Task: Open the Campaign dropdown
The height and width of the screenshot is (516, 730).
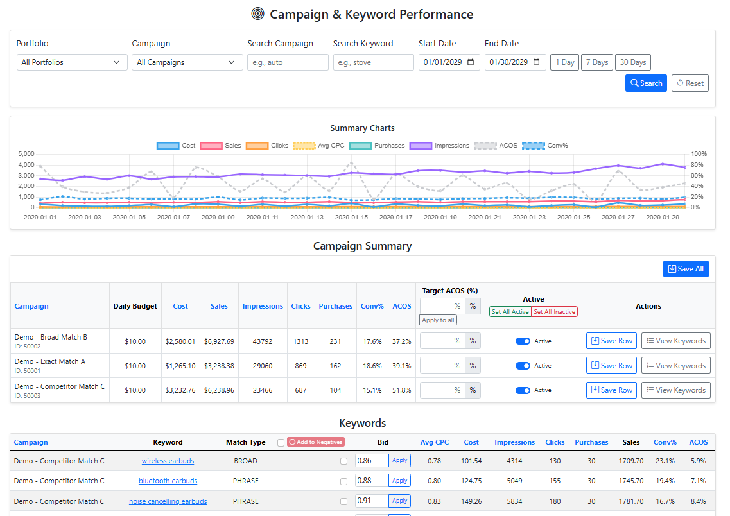Action: [187, 62]
